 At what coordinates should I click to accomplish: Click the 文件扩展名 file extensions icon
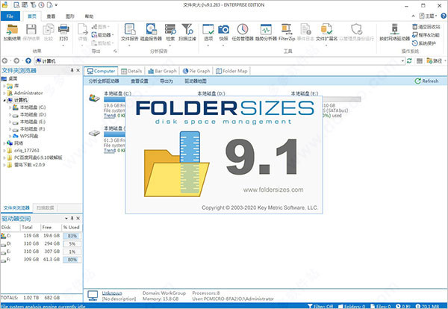326,29
